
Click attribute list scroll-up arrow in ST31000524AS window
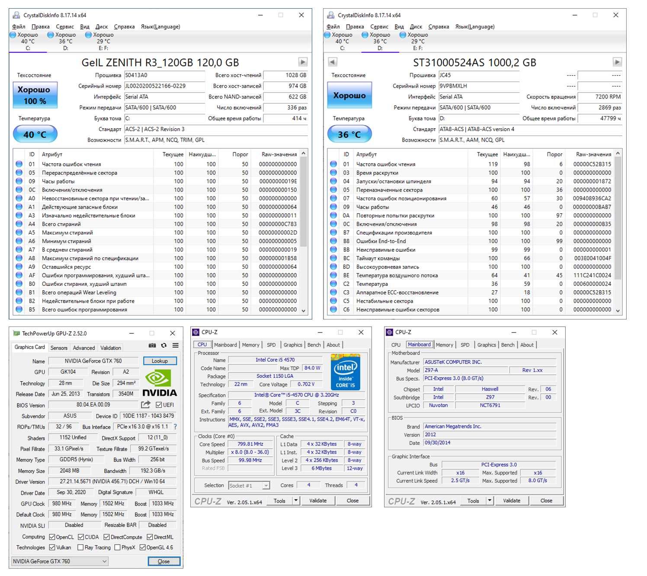(618, 154)
